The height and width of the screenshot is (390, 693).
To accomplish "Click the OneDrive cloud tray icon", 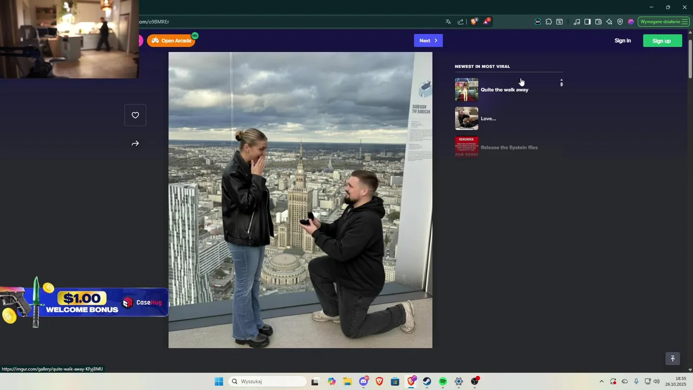I will (x=625, y=381).
